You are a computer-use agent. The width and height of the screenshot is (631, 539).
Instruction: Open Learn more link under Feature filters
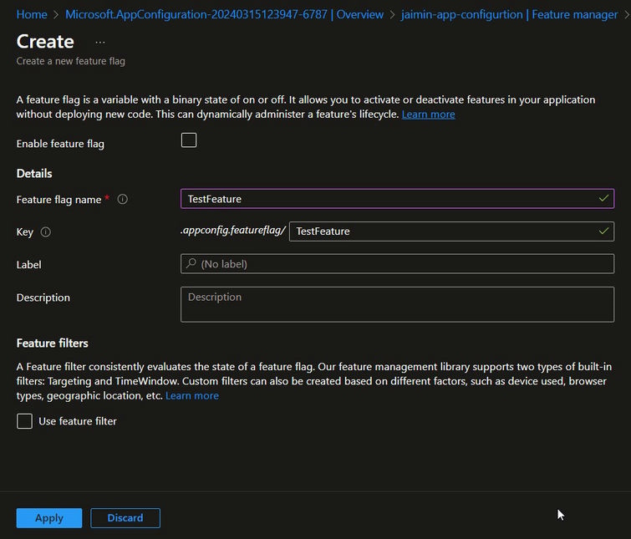191,396
